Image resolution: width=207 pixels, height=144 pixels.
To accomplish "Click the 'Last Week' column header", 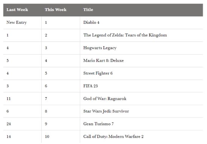I will tap(17, 10).
